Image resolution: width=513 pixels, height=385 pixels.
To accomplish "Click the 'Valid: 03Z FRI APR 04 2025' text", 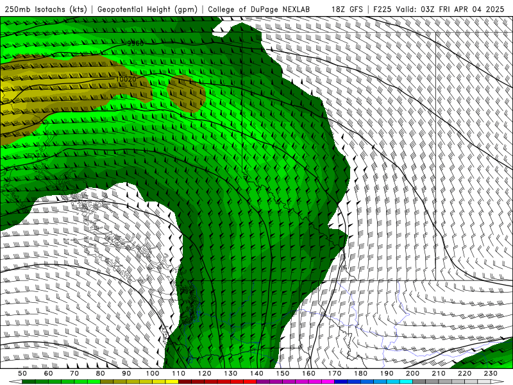I will (450, 9).
